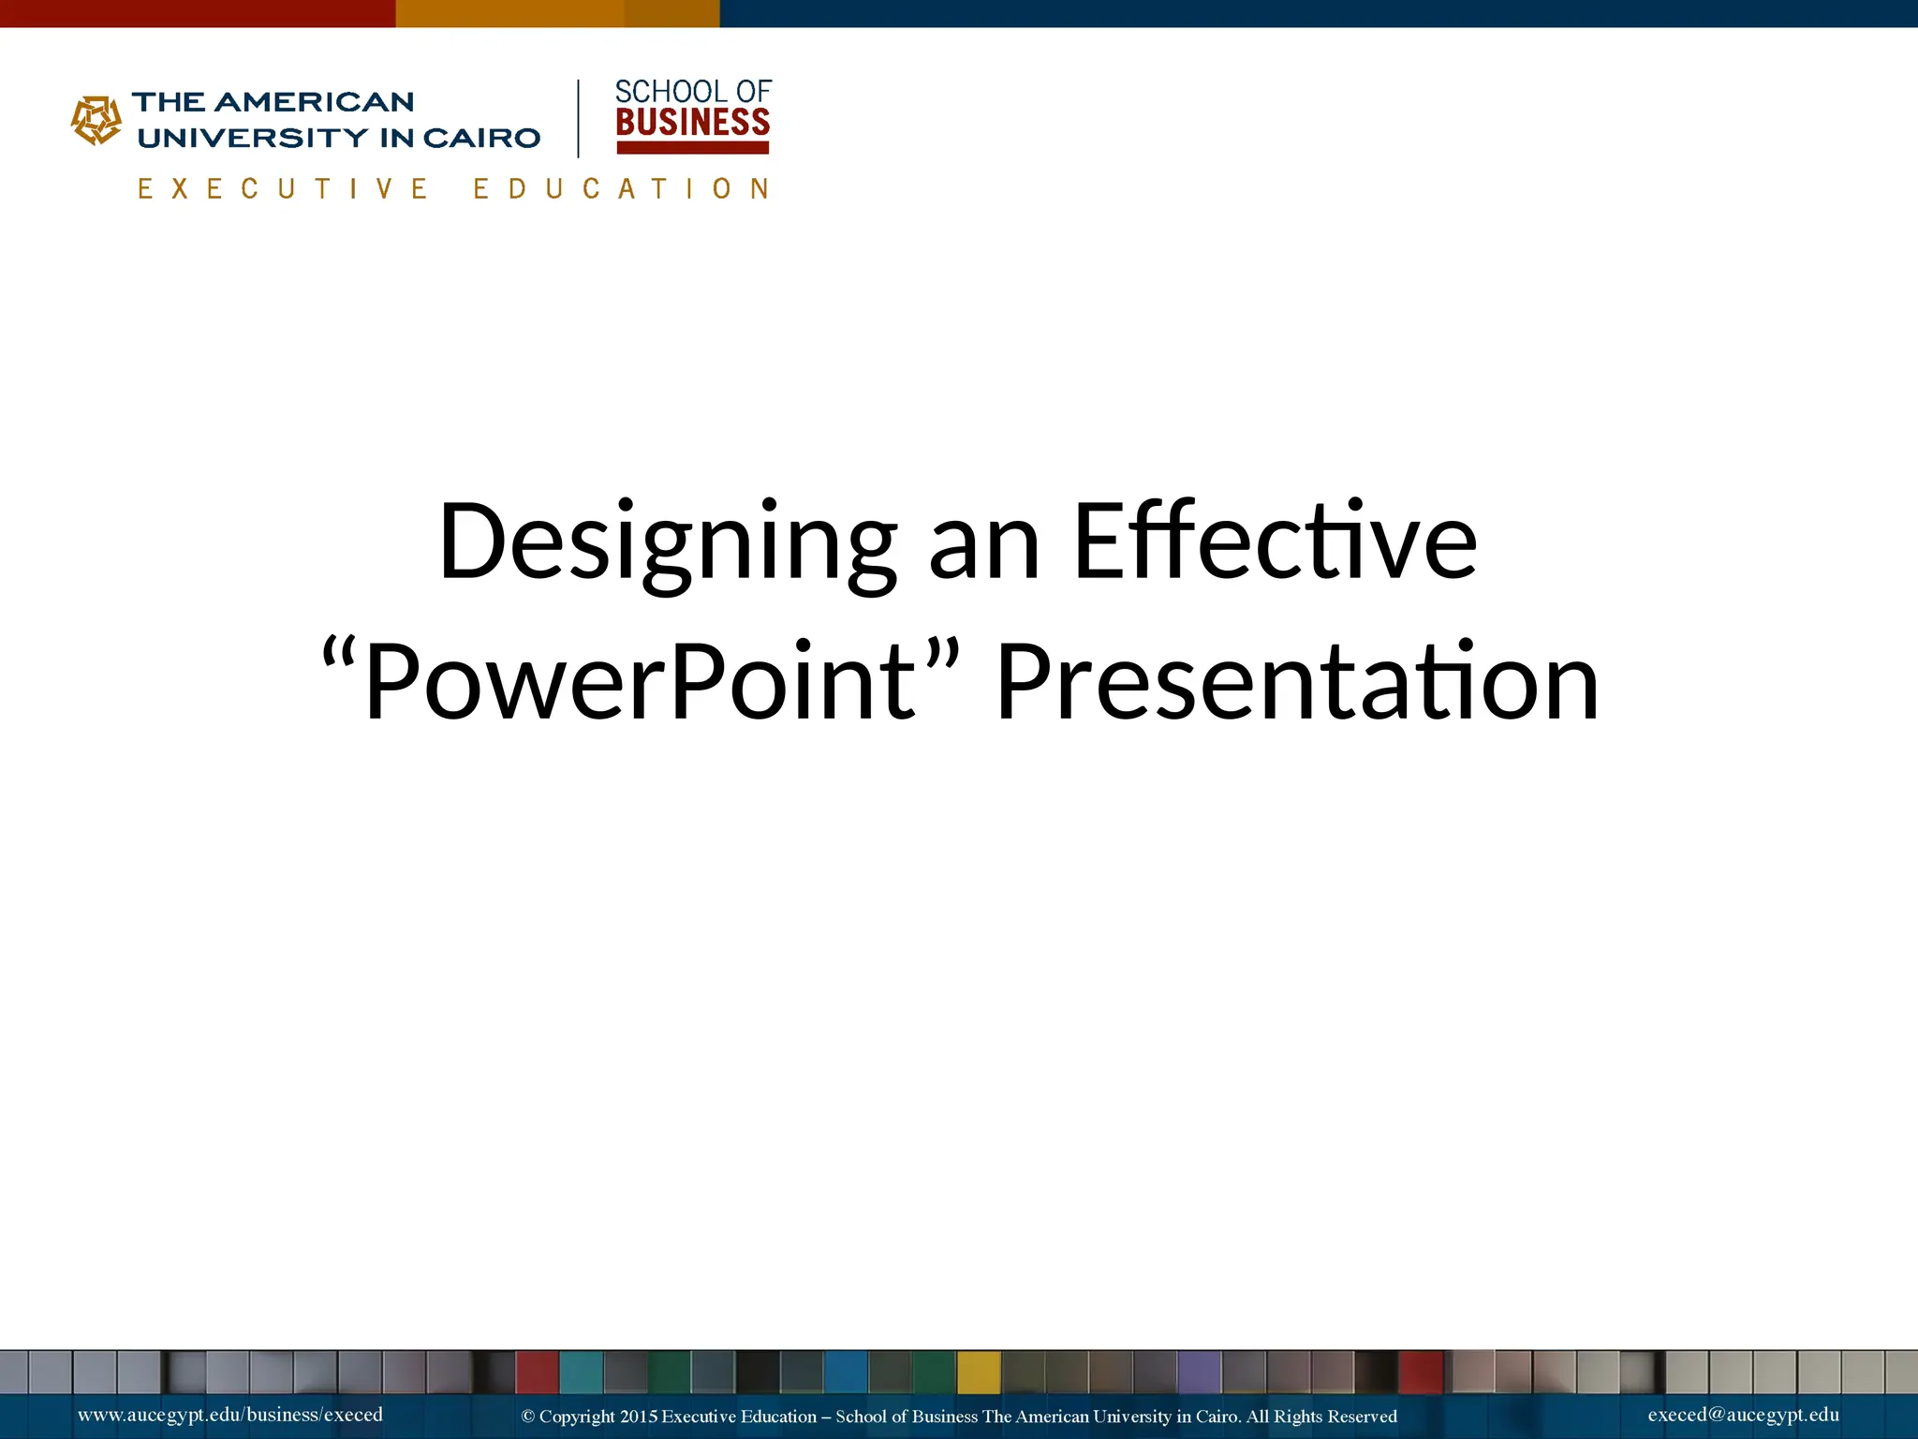Click the execed@aucegypt.edu email address
Viewport: 1918px width, 1439px height.
(x=1743, y=1415)
